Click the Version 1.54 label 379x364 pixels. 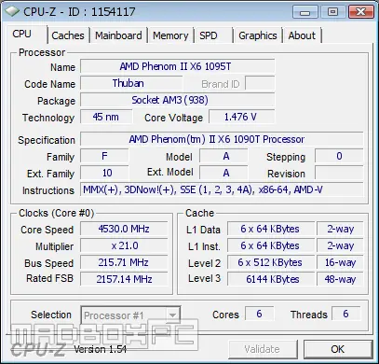pyautogui.click(x=100, y=349)
